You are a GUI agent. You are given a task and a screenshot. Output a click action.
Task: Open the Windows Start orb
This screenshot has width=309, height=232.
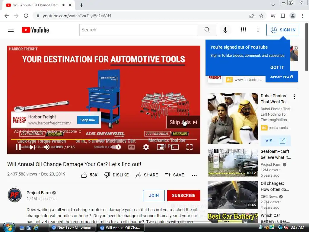coord(8,227)
